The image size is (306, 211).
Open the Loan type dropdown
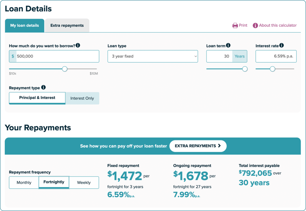[153, 56]
